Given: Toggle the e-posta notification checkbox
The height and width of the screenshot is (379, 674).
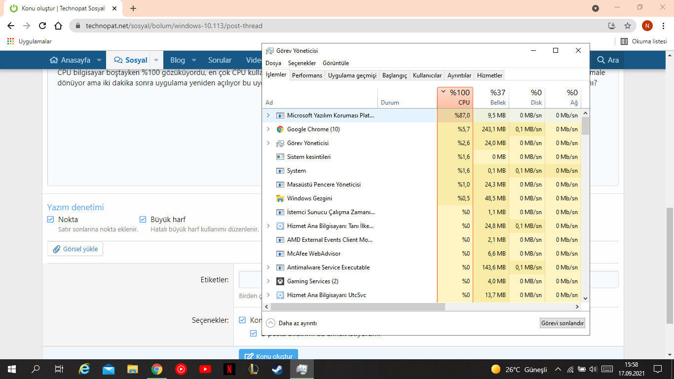Looking at the screenshot, I should pyautogui.click(x=254, y=333).
